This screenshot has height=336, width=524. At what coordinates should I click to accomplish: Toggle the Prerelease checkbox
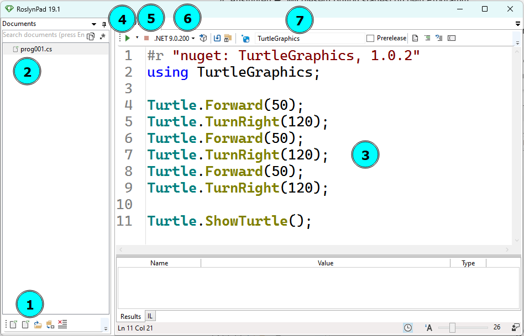370,38
